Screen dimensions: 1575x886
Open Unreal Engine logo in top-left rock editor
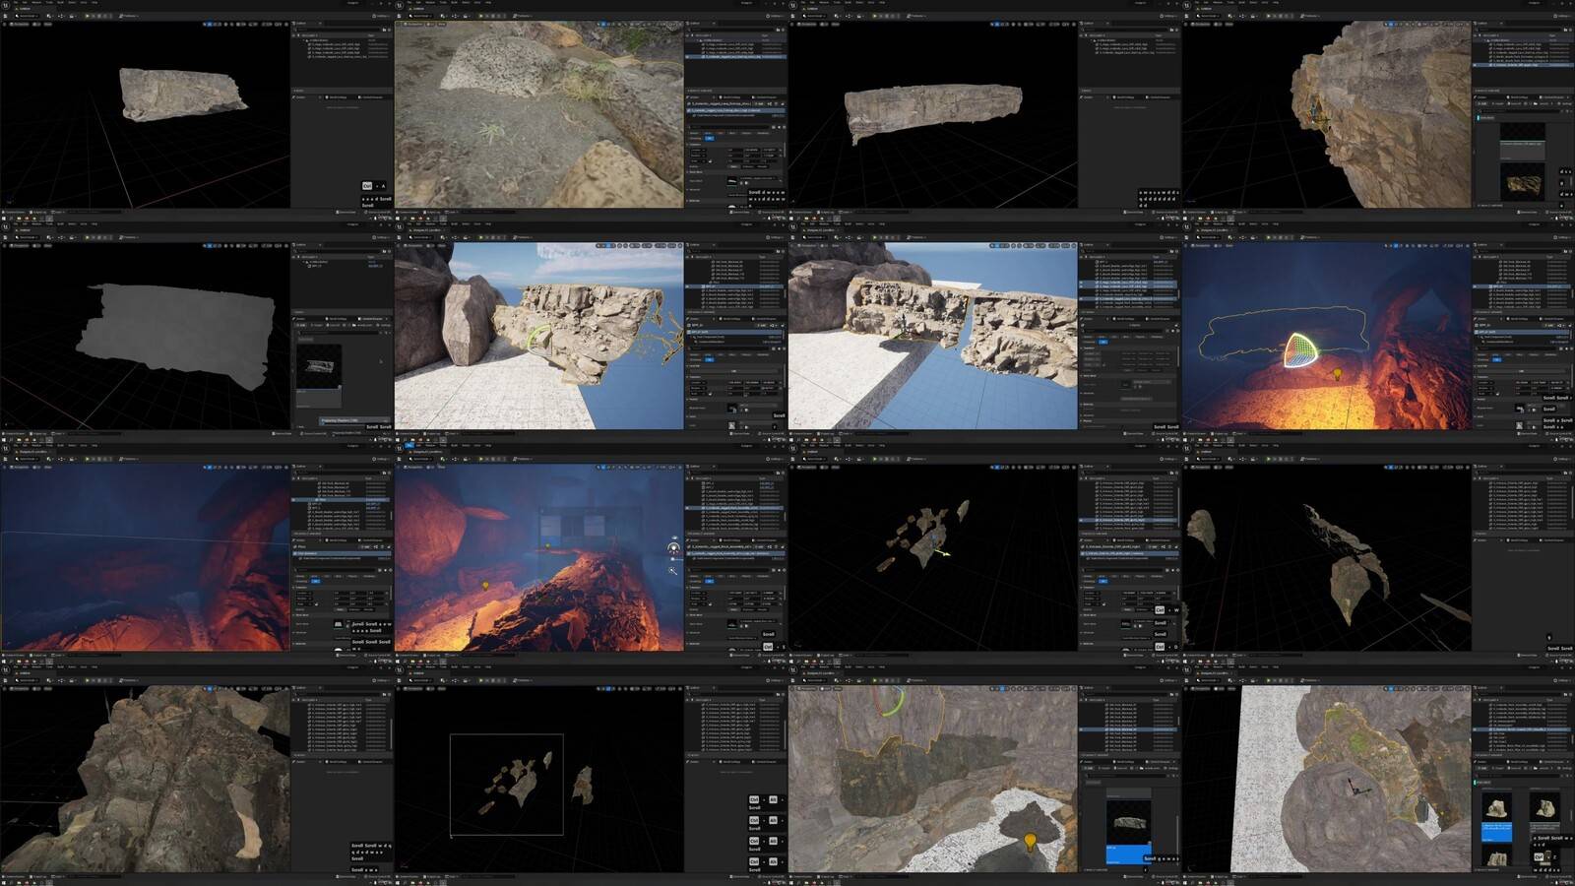[5, 6]
